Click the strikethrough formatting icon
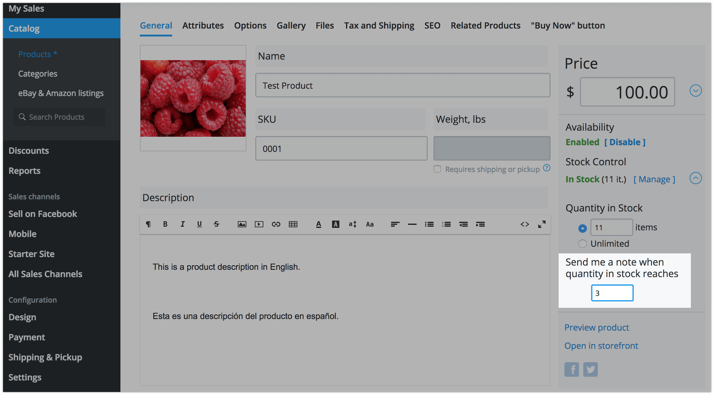The height and width of the screenshot is (395, 714). point(216,224)
